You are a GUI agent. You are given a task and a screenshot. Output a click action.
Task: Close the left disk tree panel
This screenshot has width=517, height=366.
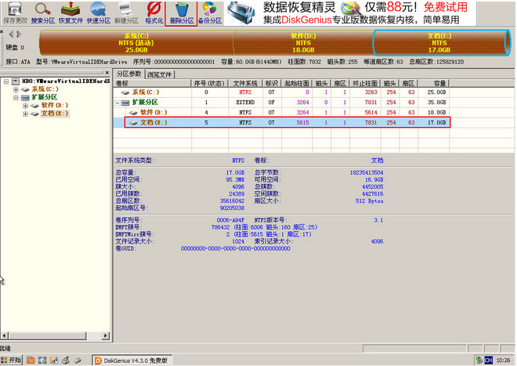pos(107,73)
